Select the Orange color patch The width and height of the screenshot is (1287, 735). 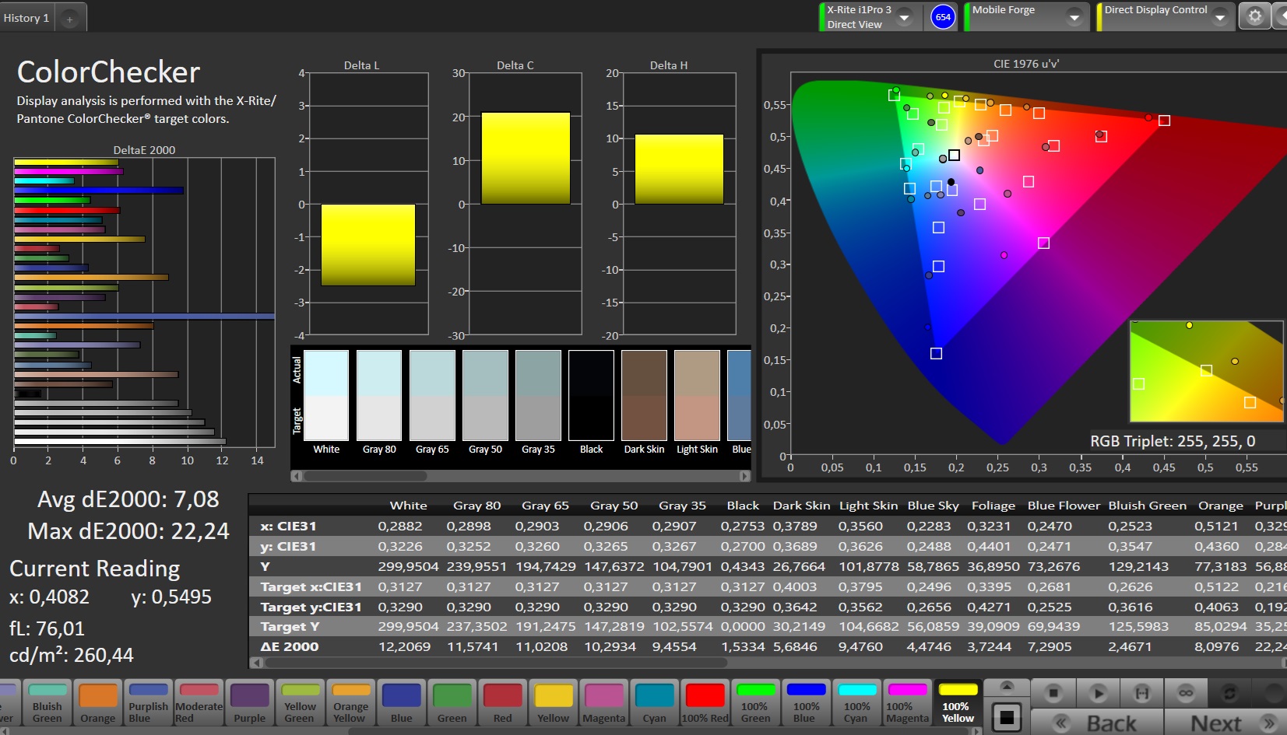pyautogui.click(x=98, y=703)
